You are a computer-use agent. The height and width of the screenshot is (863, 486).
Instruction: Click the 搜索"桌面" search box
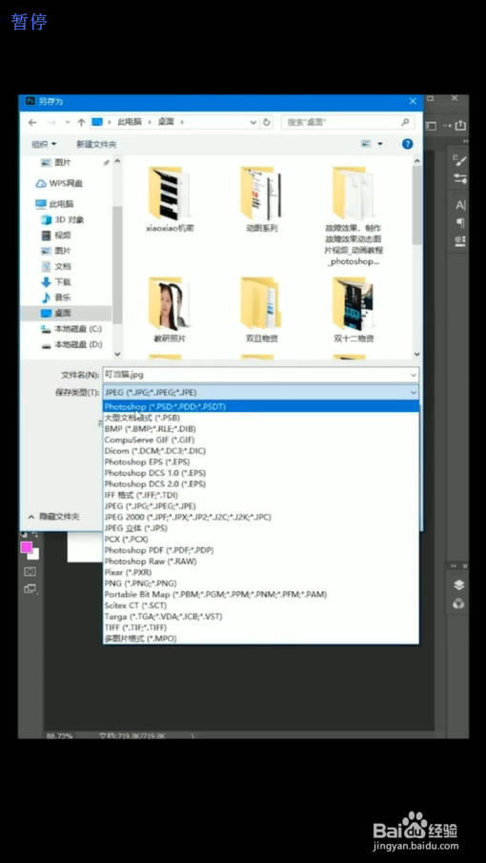coord(348,122)
